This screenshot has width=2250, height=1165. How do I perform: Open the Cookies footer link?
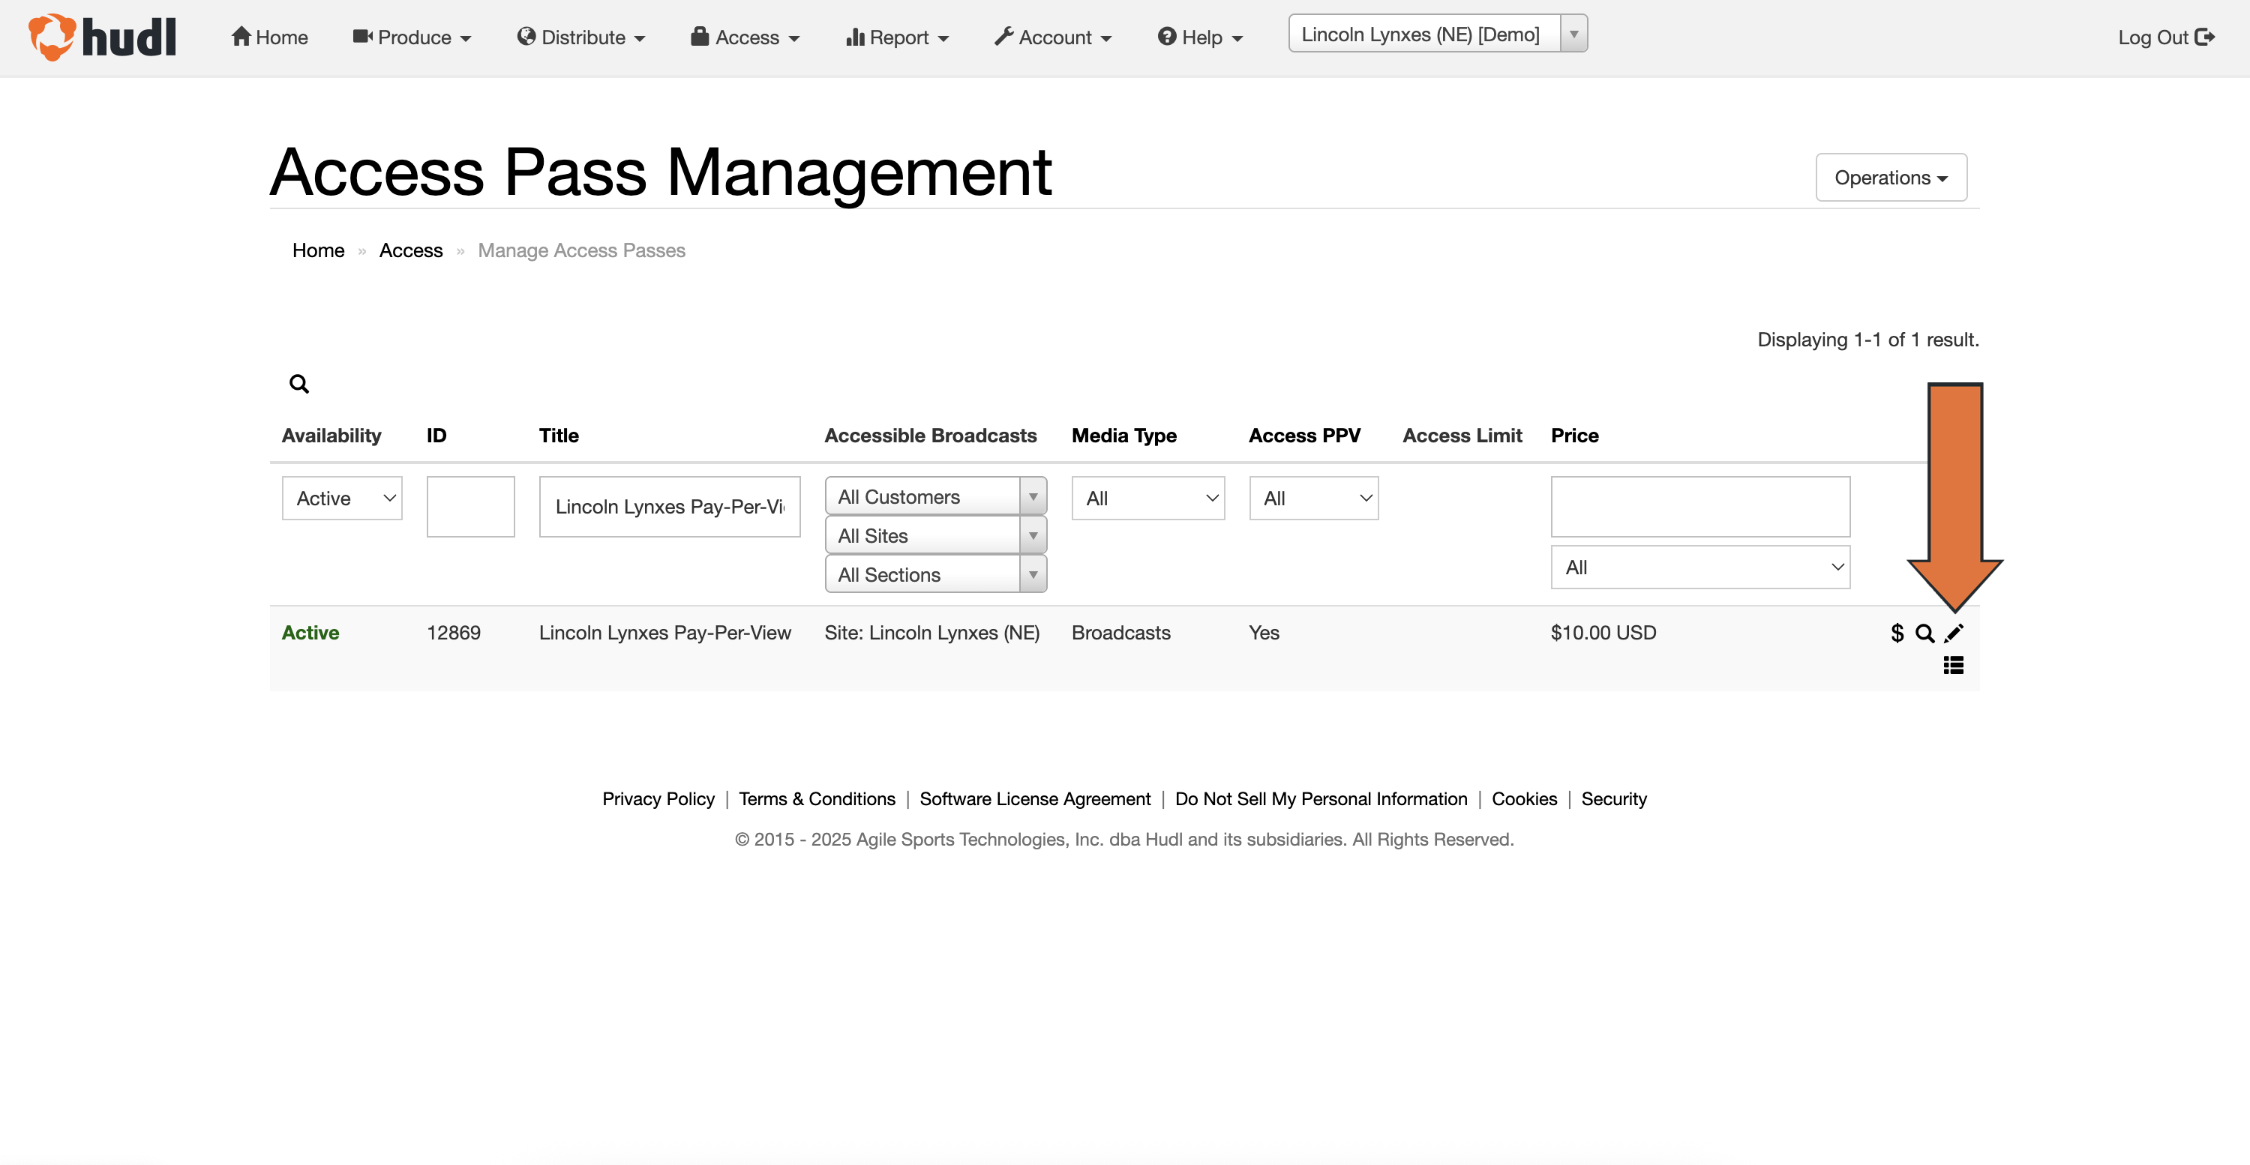coord(1524,799)
